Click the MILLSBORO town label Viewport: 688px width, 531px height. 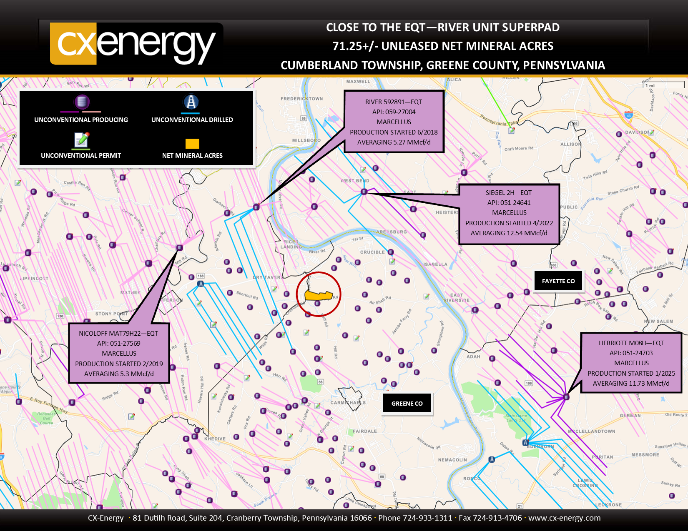(x=306, y=140)
